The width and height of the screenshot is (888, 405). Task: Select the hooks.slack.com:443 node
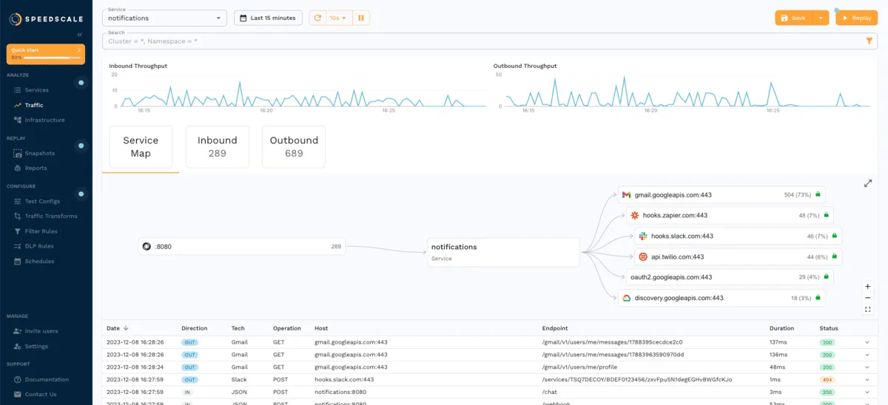pos(739,236)
